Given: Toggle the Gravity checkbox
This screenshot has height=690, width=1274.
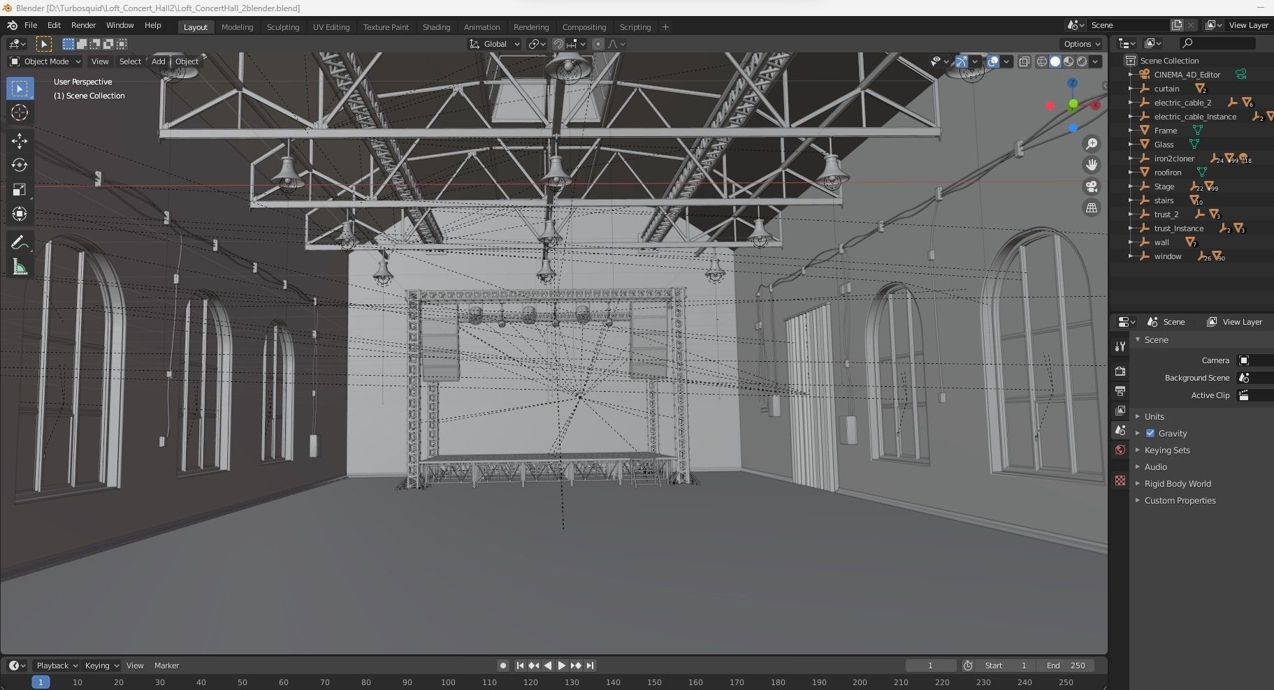Looking at the screenshot, I should point(1150,433).
